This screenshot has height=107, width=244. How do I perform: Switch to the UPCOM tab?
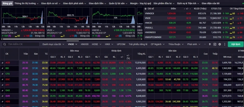[121, 44]
